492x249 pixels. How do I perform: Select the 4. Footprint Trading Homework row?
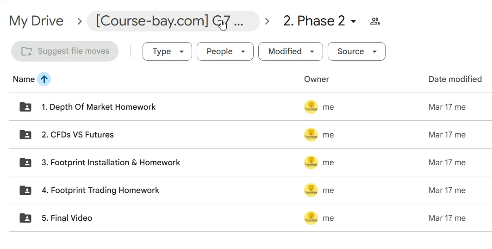(250, 190)
